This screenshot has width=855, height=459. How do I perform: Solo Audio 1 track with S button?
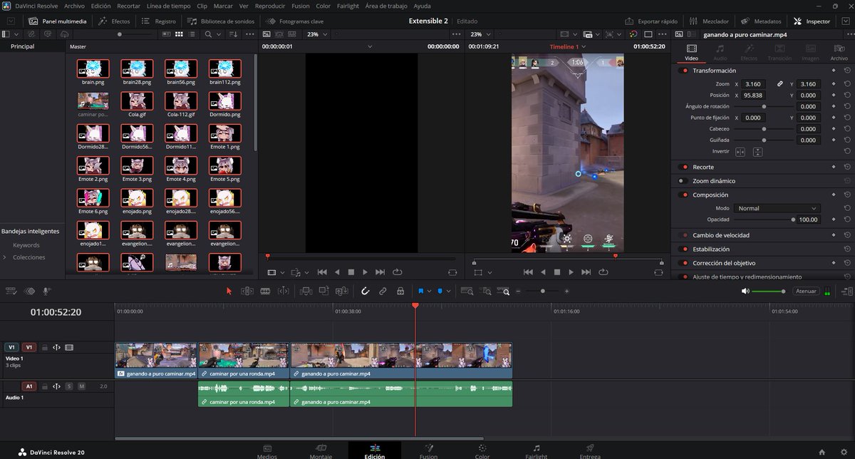point(69,386)
